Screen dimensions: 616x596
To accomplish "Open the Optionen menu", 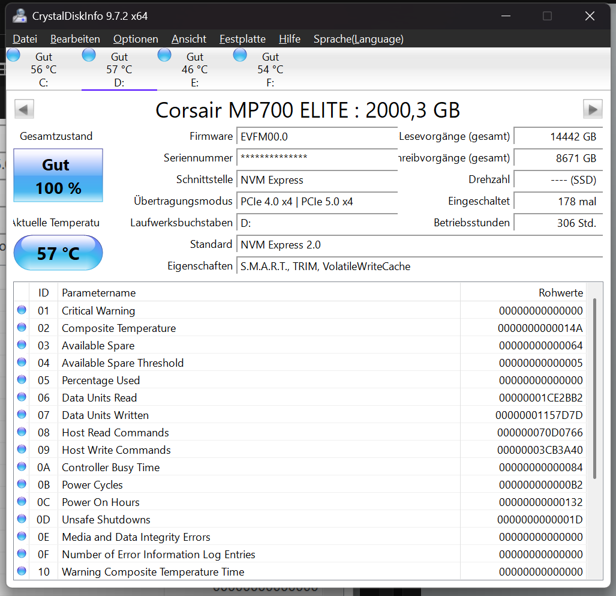I will (x=136, y=39).
